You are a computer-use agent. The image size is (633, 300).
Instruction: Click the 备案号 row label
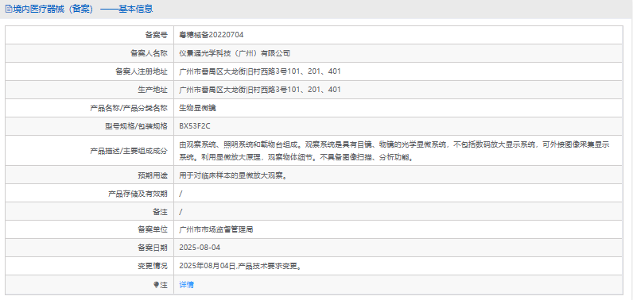[x=156, y=35]
